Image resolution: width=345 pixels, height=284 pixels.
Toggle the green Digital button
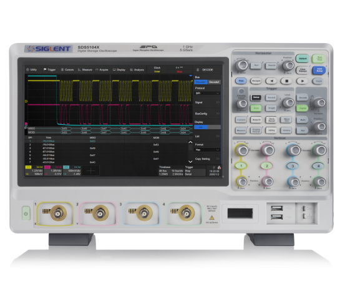coord(303,108)
